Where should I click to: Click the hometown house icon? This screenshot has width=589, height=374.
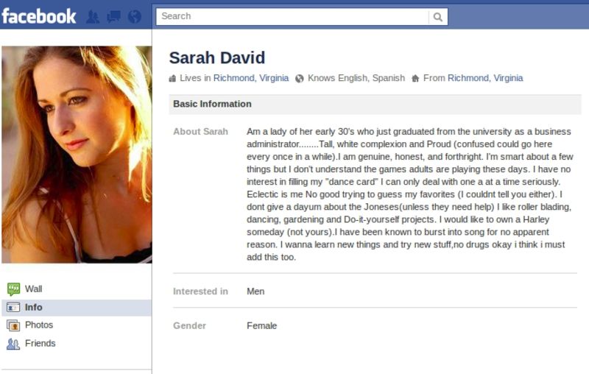click(415, 79)
